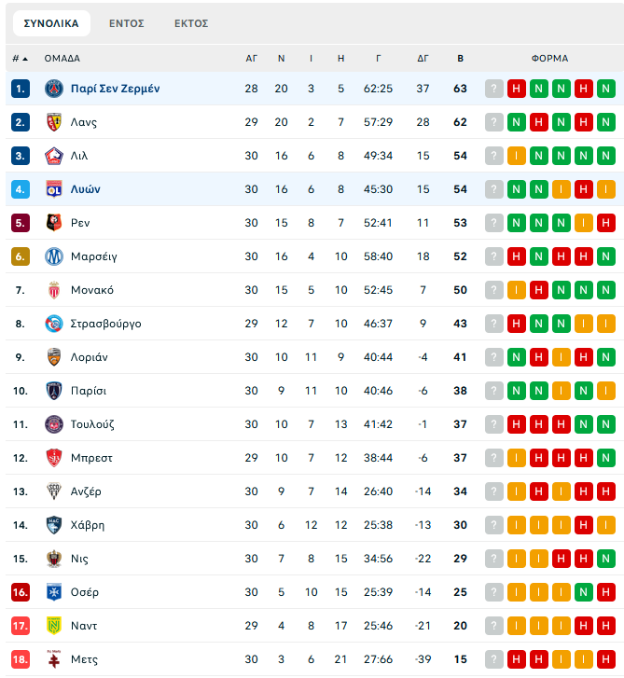Open the Λυών team link

[x=85, y=189]
